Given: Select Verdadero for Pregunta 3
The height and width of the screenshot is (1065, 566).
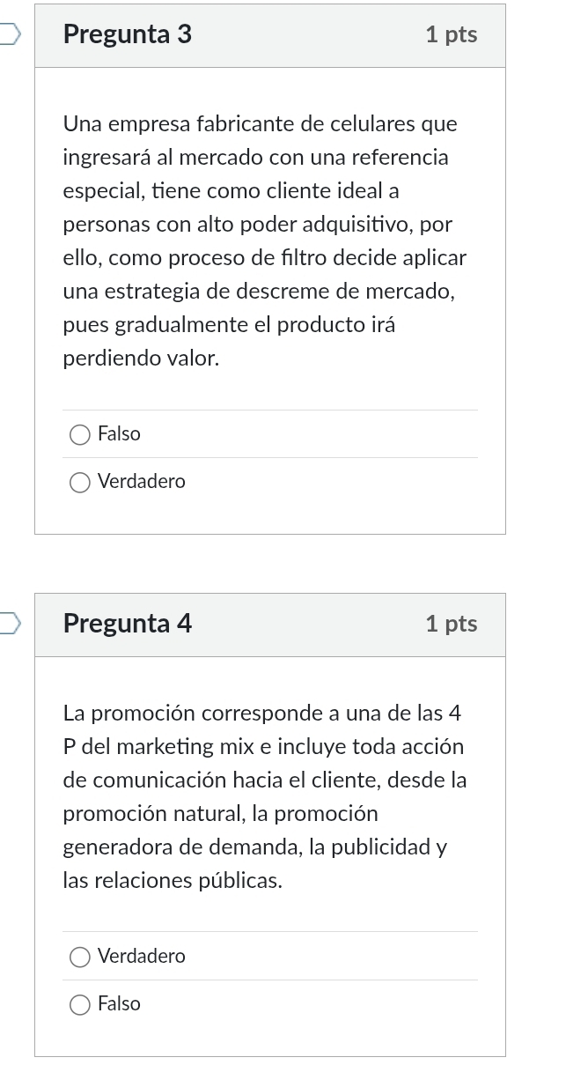Looking at the screenshot, I should point(80,482).
